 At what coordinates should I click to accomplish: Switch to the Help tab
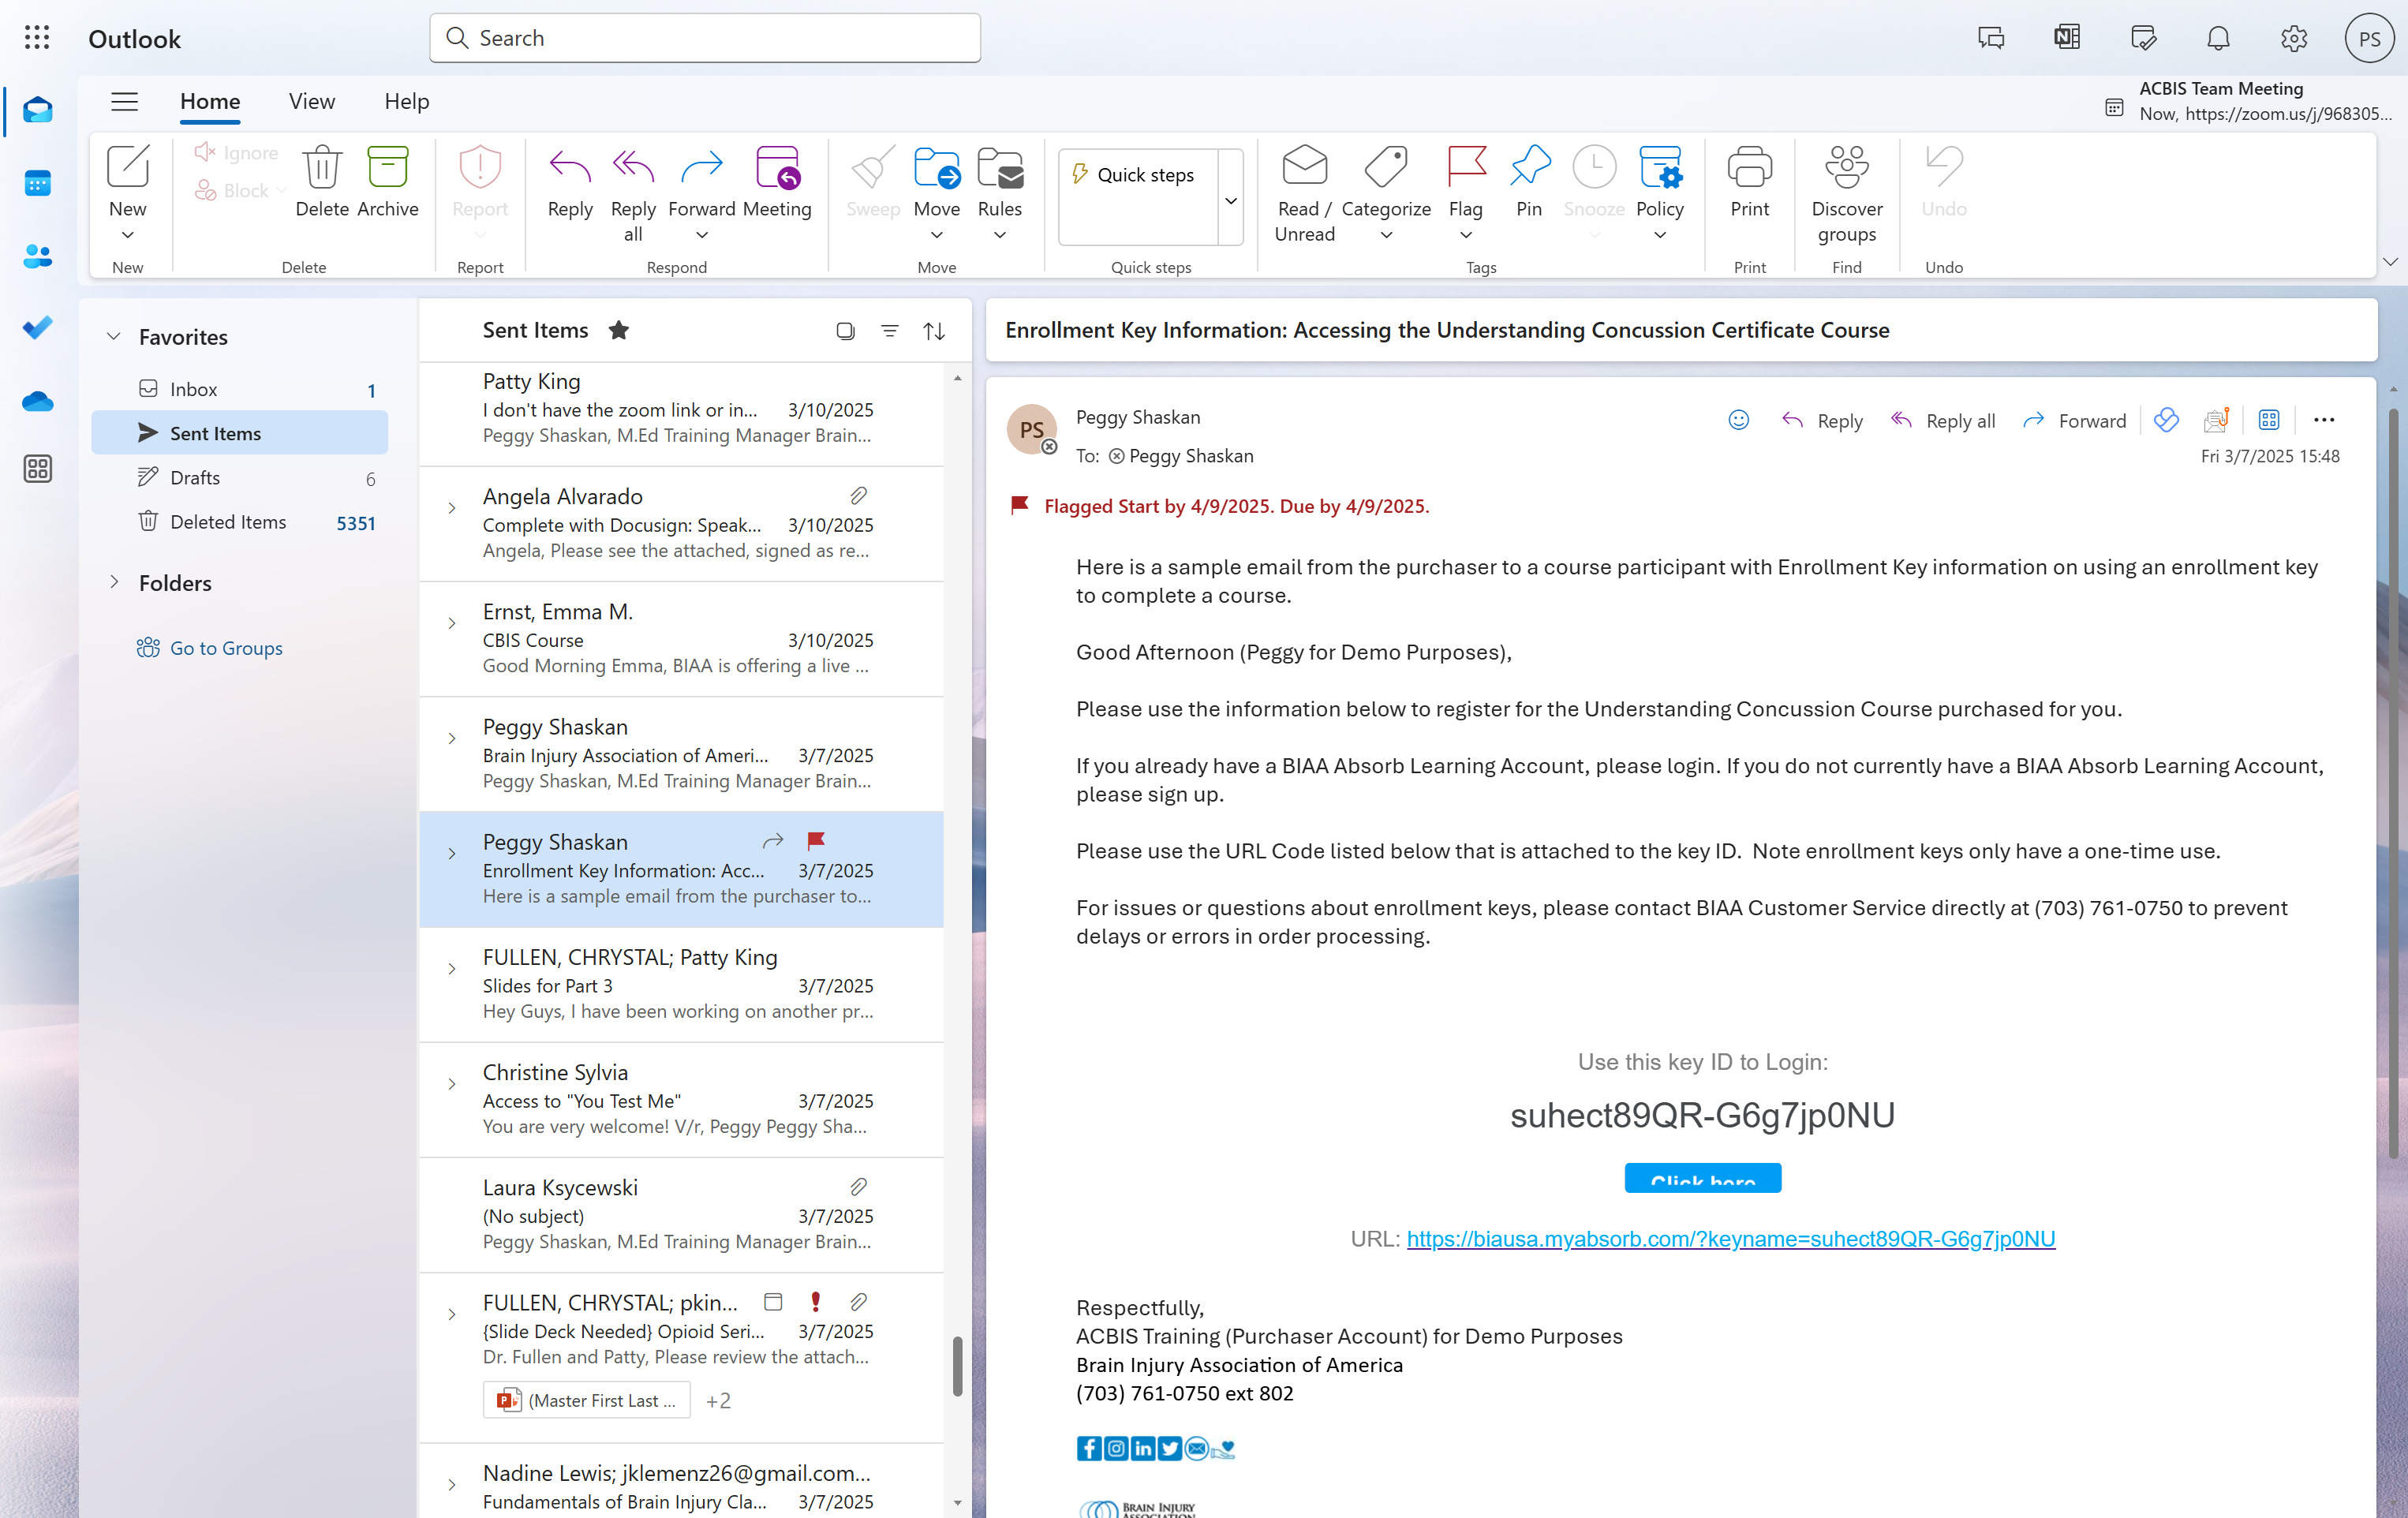click(406, 101)
